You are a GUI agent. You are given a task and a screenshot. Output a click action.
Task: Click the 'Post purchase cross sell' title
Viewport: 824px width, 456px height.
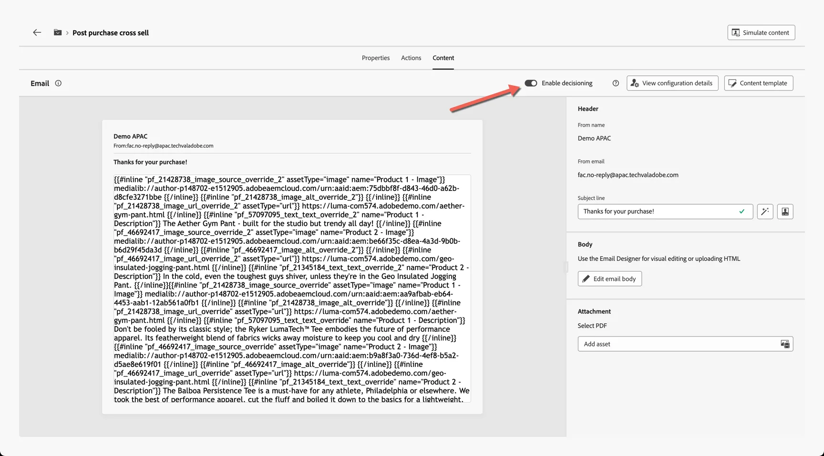(x=111, y=33)
